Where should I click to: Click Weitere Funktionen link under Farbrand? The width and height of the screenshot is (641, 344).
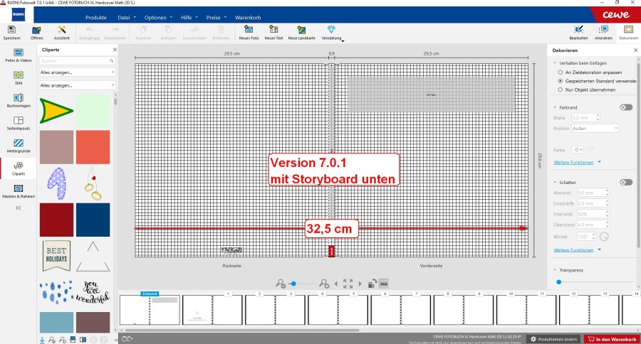click(573, 162)
